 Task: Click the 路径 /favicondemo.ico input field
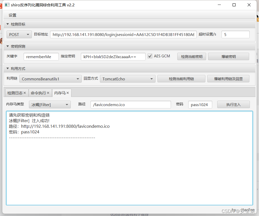pyautogui.click(x=131, y=105)
